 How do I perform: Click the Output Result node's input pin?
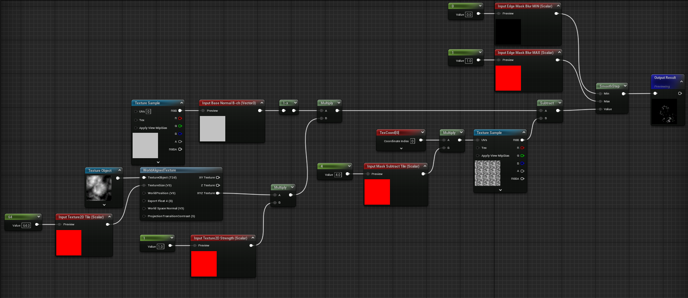[x=656, y=93]
